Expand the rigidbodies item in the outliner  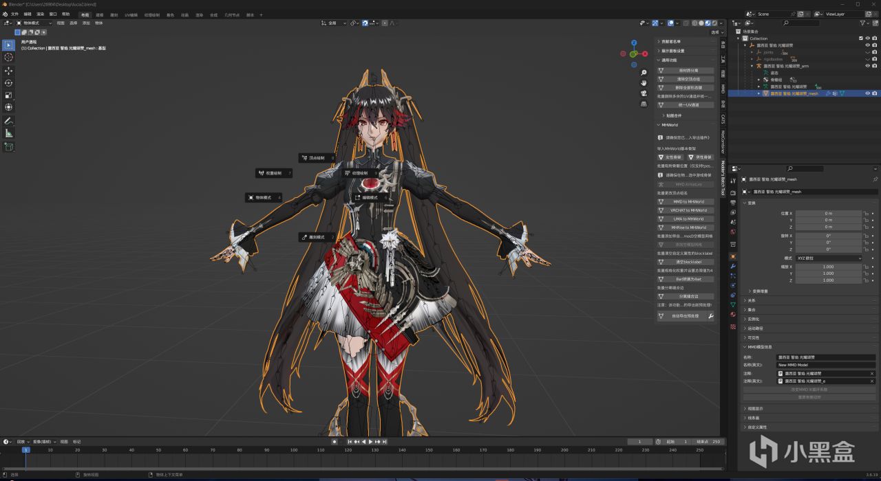pyautogui.click(x=752, y=59)
